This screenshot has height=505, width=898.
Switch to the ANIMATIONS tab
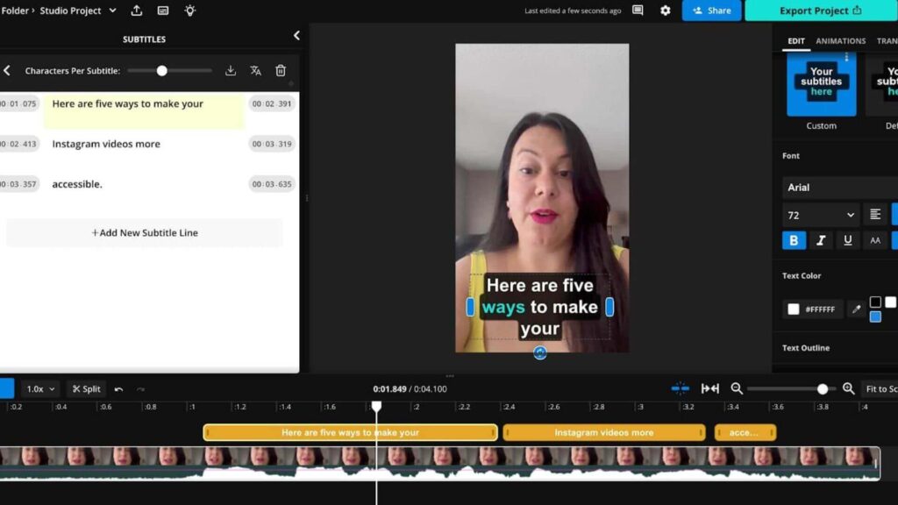click(x=841, y=40)
